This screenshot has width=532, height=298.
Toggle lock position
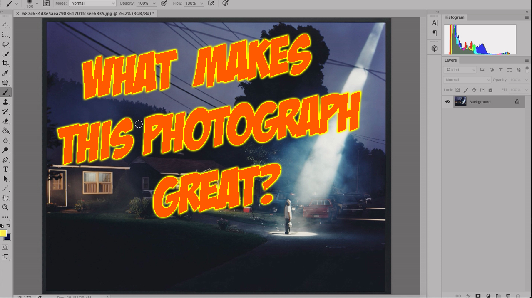click(x=474, y=90)
